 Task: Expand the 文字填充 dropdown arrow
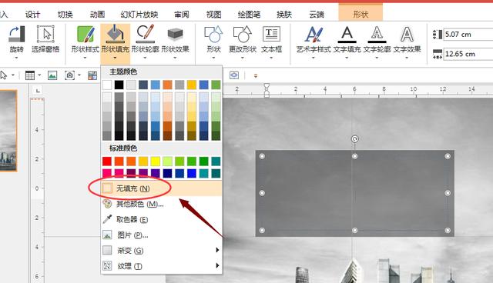(x=347, y=58)
